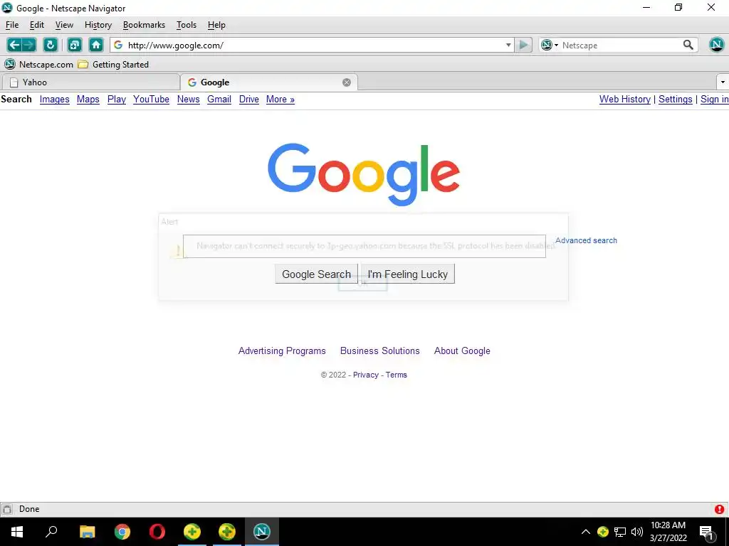Open the Help menu
The height and width of the screenshot is (546, 729).
click(x=216, y=25)
